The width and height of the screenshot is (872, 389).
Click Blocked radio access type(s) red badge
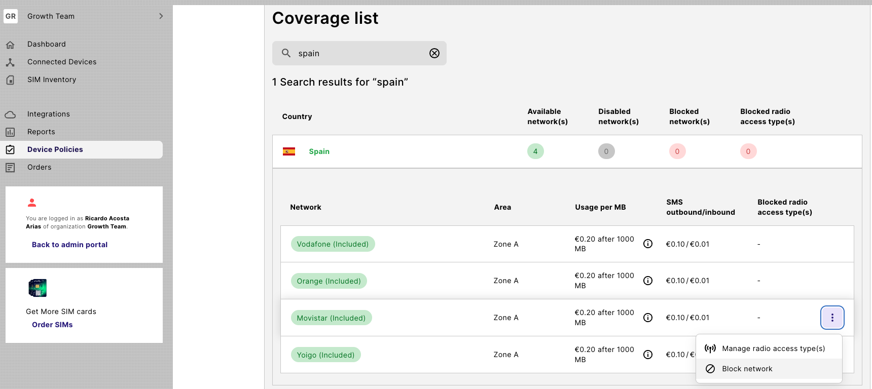pos(748,151)
